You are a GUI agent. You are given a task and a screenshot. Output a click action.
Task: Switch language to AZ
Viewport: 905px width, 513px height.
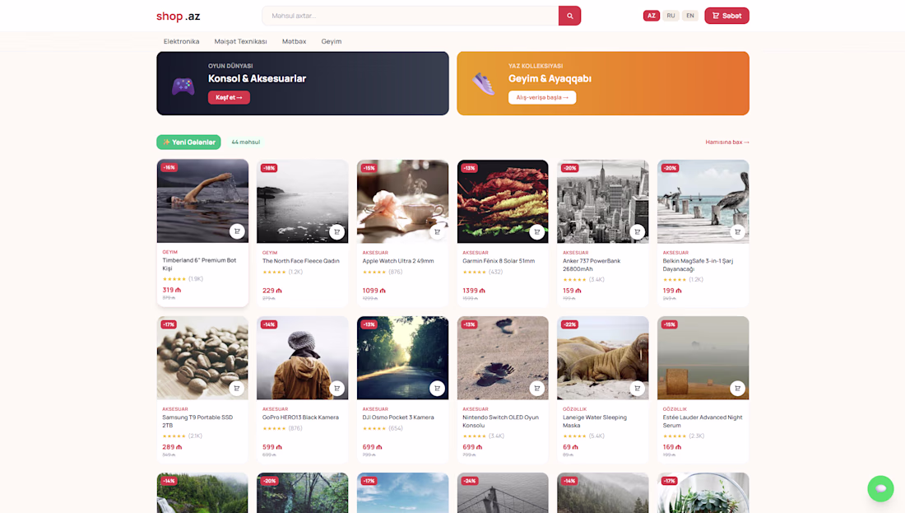[651, 16]
